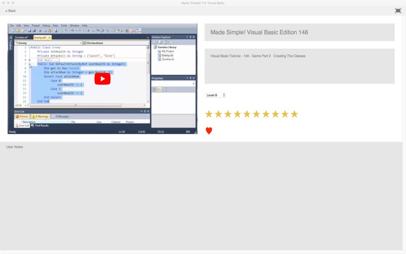Click the window title 'Made Simple! For Visual Basic'
Screen dimensions: 406x254
pos(203,3)
